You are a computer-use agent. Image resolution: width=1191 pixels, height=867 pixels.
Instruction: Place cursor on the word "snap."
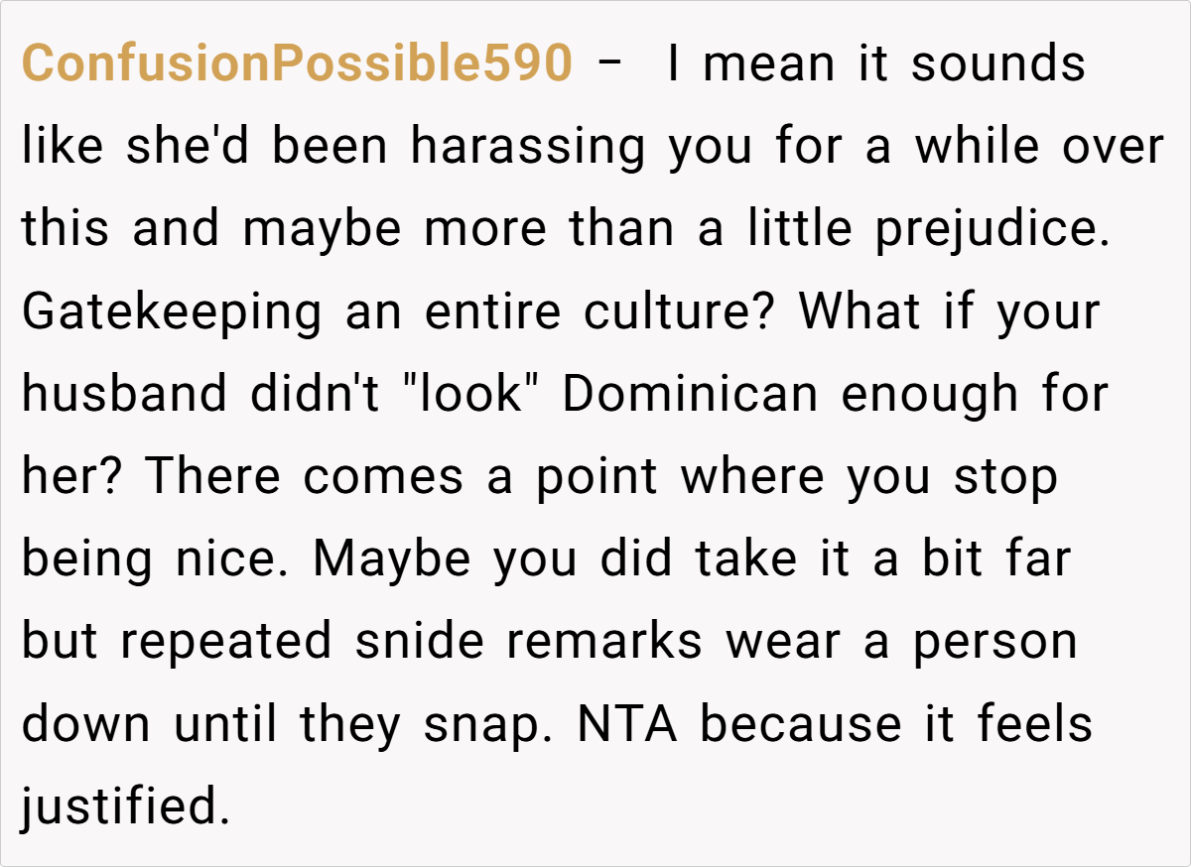click(x=486, y=723)
